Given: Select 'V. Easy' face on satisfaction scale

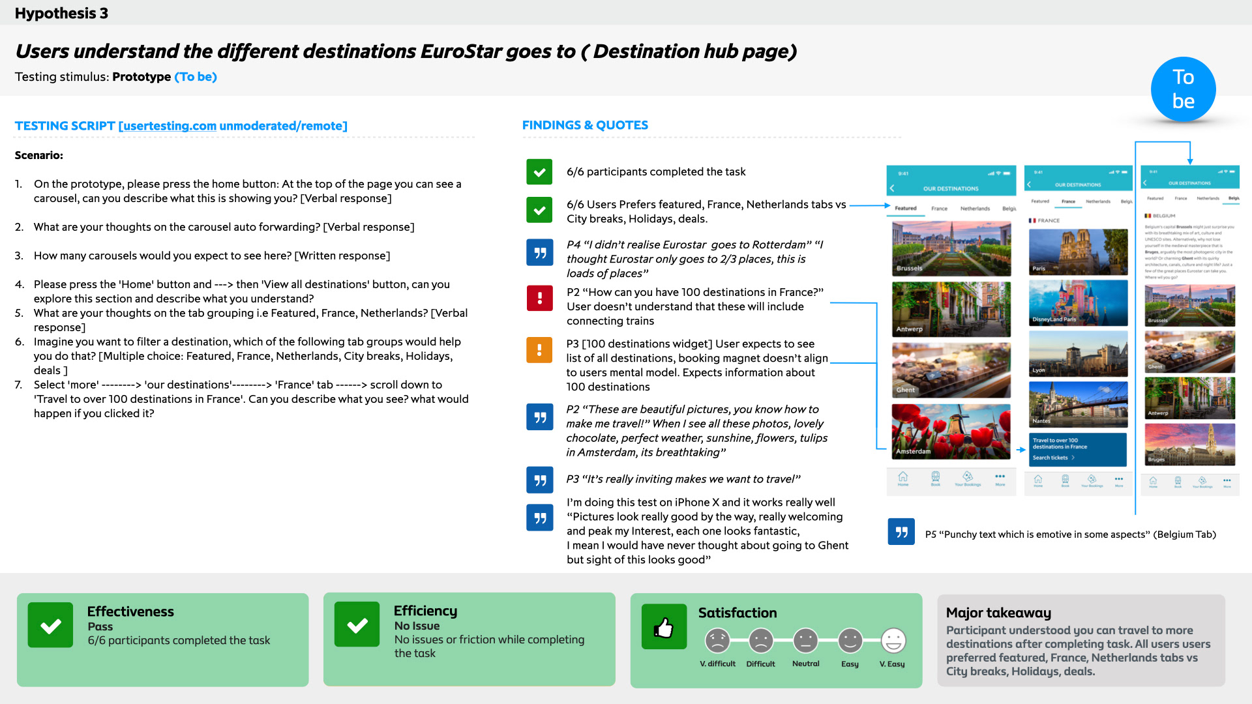Looking at the screenshot, I should [x=893, y=641].
